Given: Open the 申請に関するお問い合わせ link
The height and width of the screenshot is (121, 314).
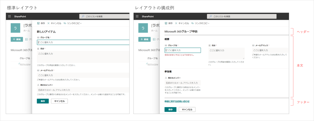Looking at the screenshot, I should (x=177, y=101).
